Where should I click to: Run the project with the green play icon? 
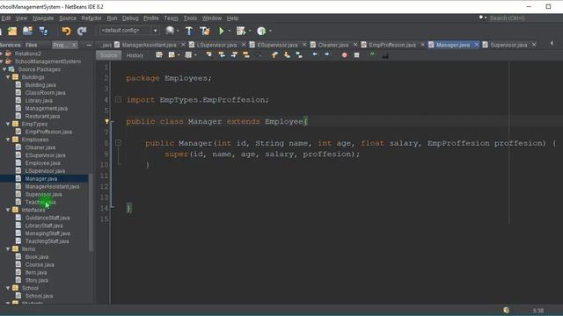pos(221,32)
